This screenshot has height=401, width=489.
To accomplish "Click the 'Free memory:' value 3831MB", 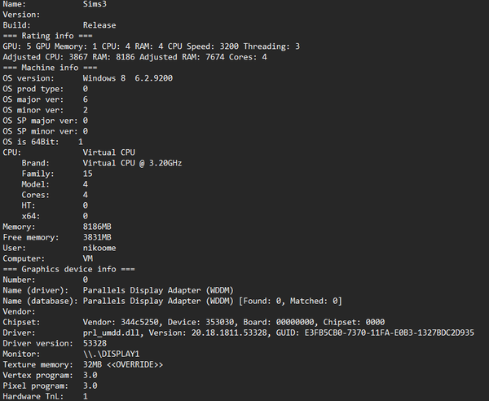I will coord(97,237).
